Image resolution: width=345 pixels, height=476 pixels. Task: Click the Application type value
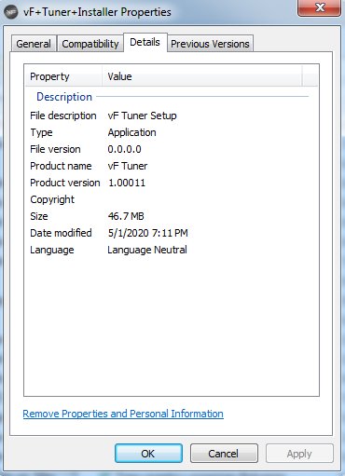(x=131, y=132)
